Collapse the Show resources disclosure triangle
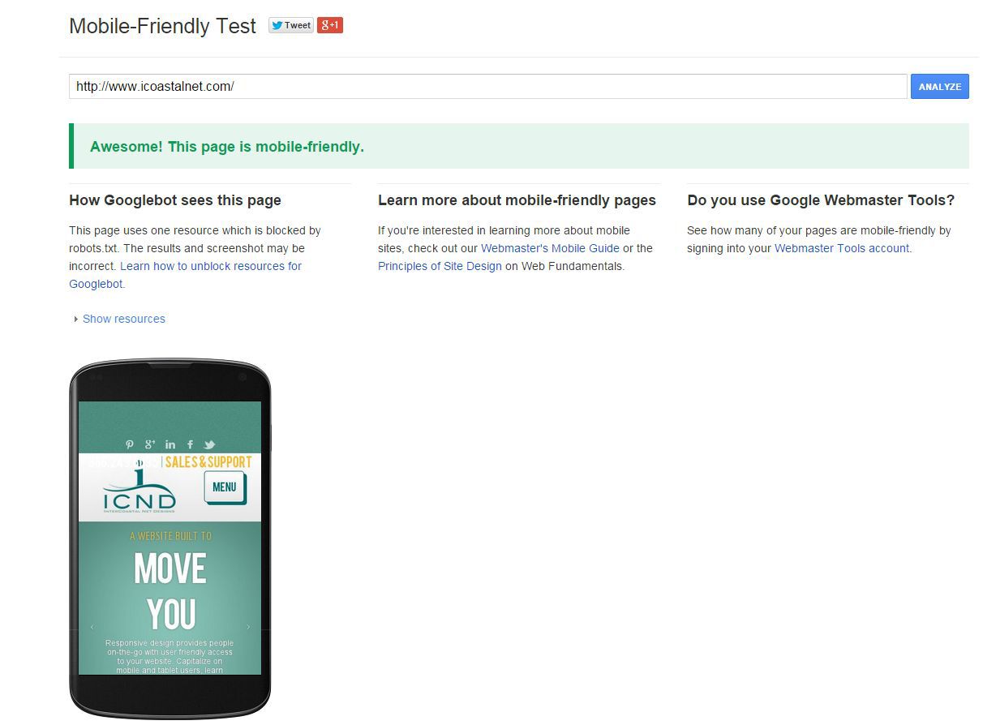The width and height of the screenshot is (983, 725). (x=75, y=319)
